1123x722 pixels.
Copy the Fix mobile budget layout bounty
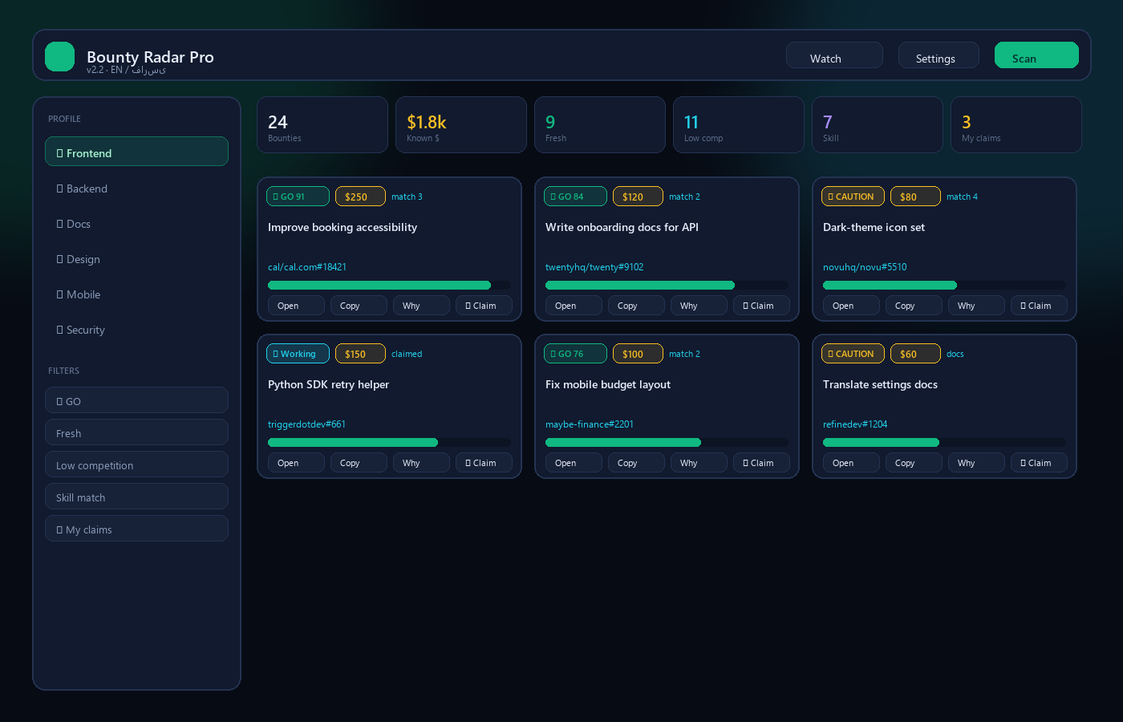click(x=636, y=463)
